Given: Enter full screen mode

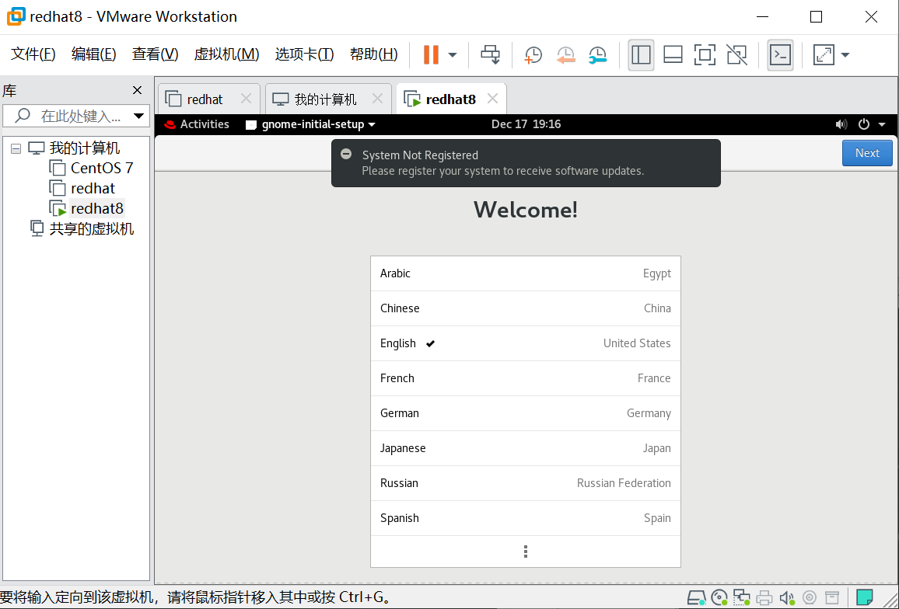Looking at the screenshot, I should pyautogui.click(x=705, y=55).
